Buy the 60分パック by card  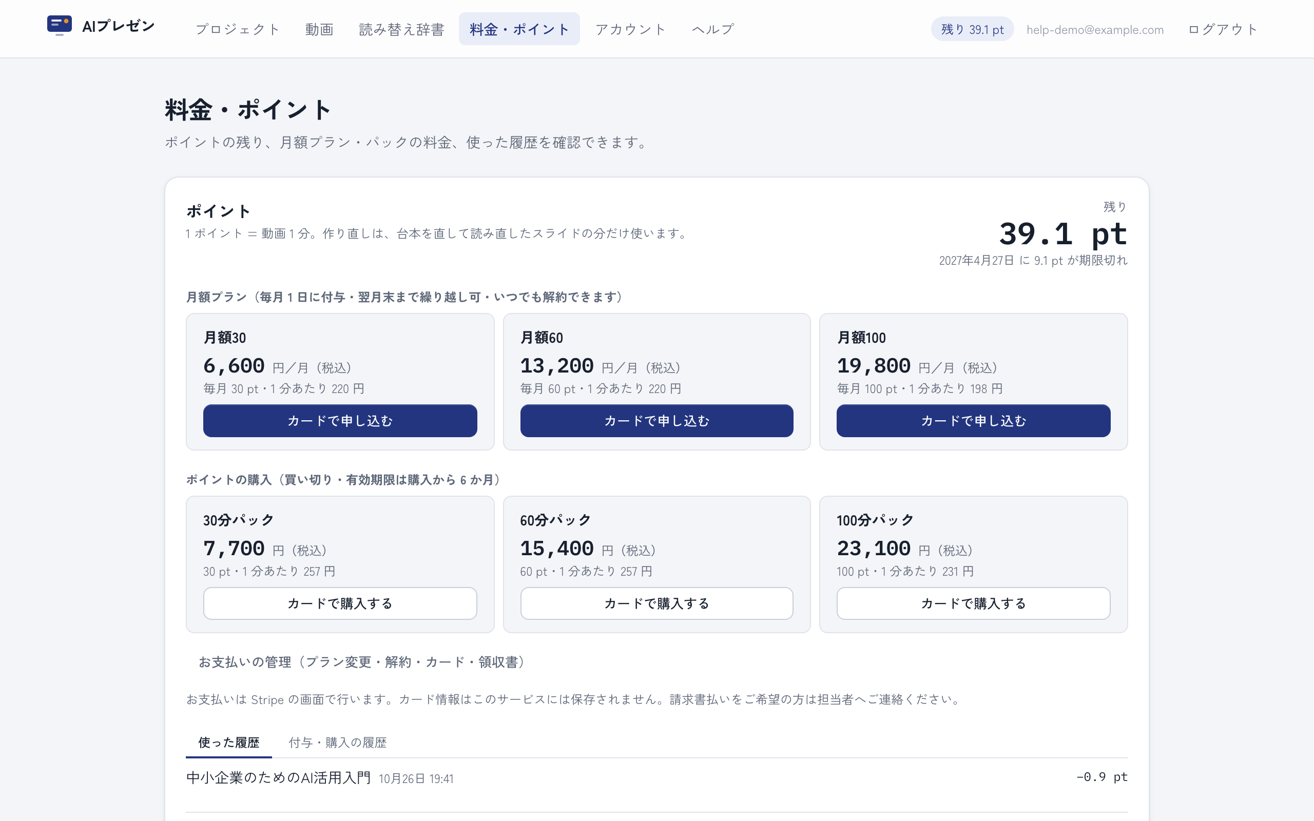[656, 603]
